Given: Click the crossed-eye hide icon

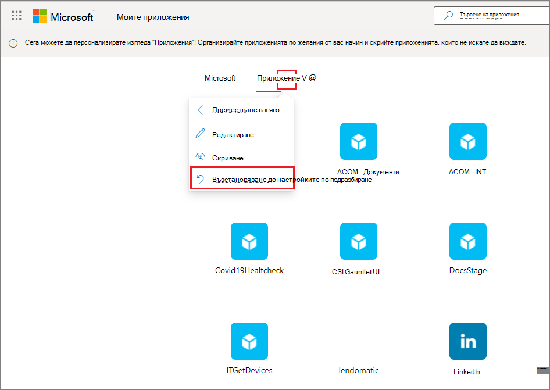Looking at the screenshot, I should pos(200,156).
